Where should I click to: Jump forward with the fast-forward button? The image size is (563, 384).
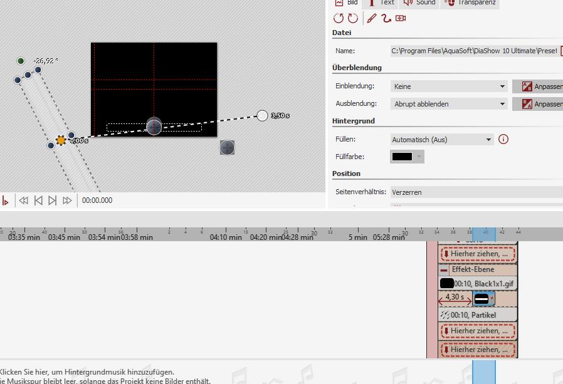(67, 200)
